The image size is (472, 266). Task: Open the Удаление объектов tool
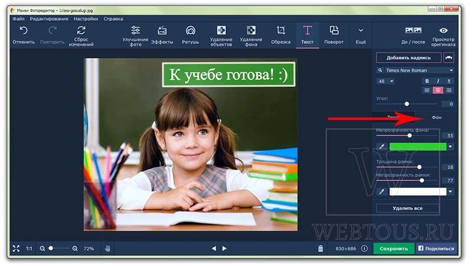point(221,35)
